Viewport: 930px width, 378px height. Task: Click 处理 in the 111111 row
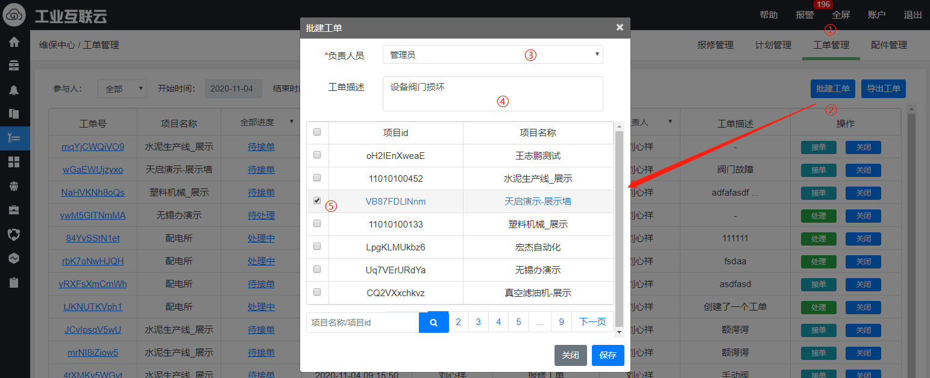818,238
